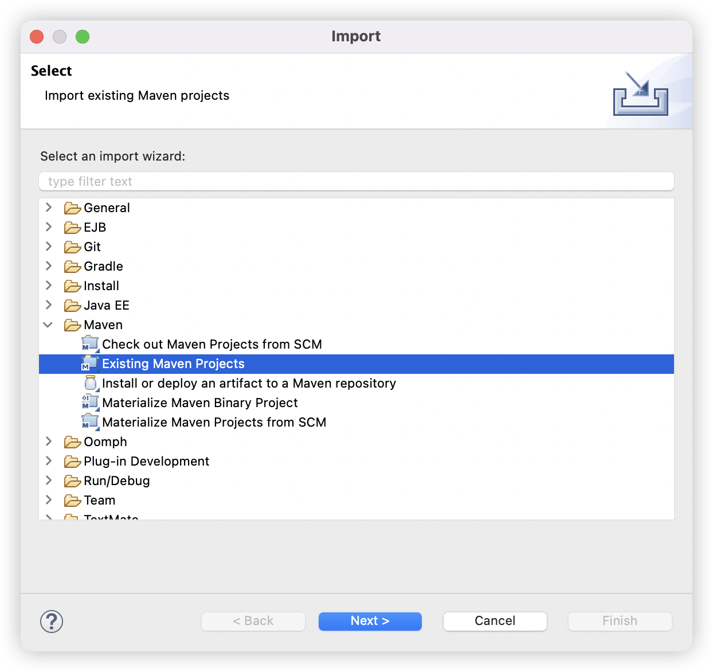
Task: Expand the EJB category
Action: [x=49, y=227]
